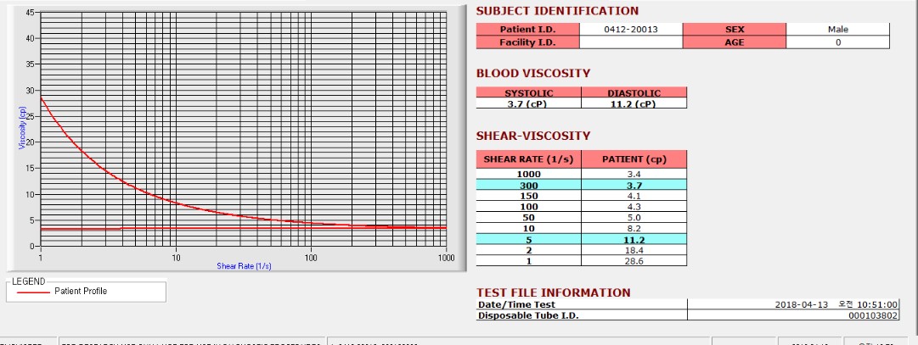The width and height of the screenshot is (918, 345).
Task: Click the empty Facility I.D. field
Action: coord(630,42)
